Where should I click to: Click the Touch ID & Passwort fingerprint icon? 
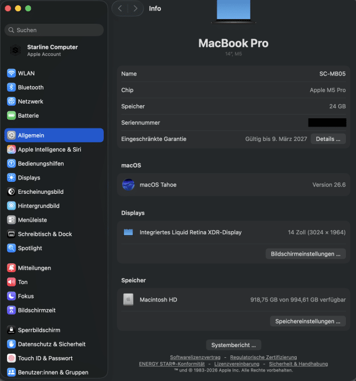tap(11, 358)
